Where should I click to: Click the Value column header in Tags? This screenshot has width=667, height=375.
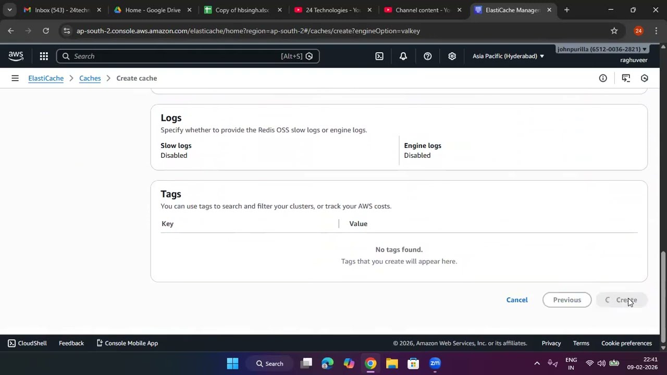point(358,223)
